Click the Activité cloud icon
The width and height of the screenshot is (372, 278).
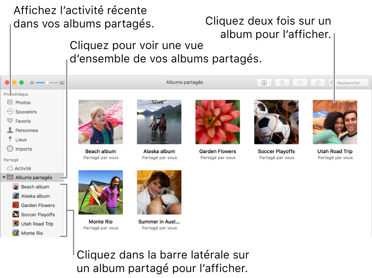point(10,168)
